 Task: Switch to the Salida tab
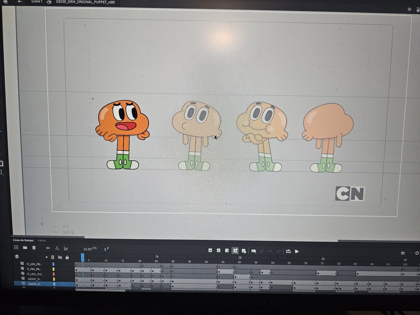pyautogui.click(x=42, y=240)
